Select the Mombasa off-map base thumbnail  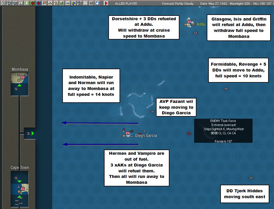pyautogui.click(x=20, y=78)
